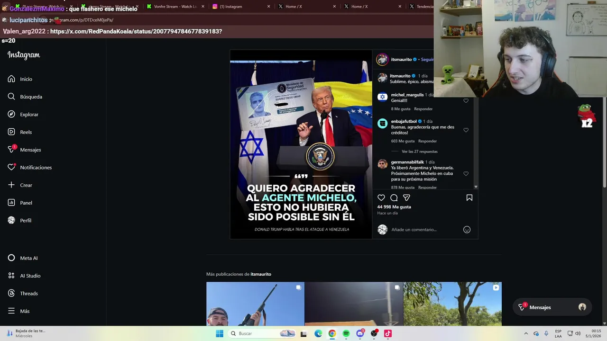Image resolution: width=607 pixels, height=341 pixels.
Task: Open the germannabilfalk profile link
Action: (x=407, y=162)
